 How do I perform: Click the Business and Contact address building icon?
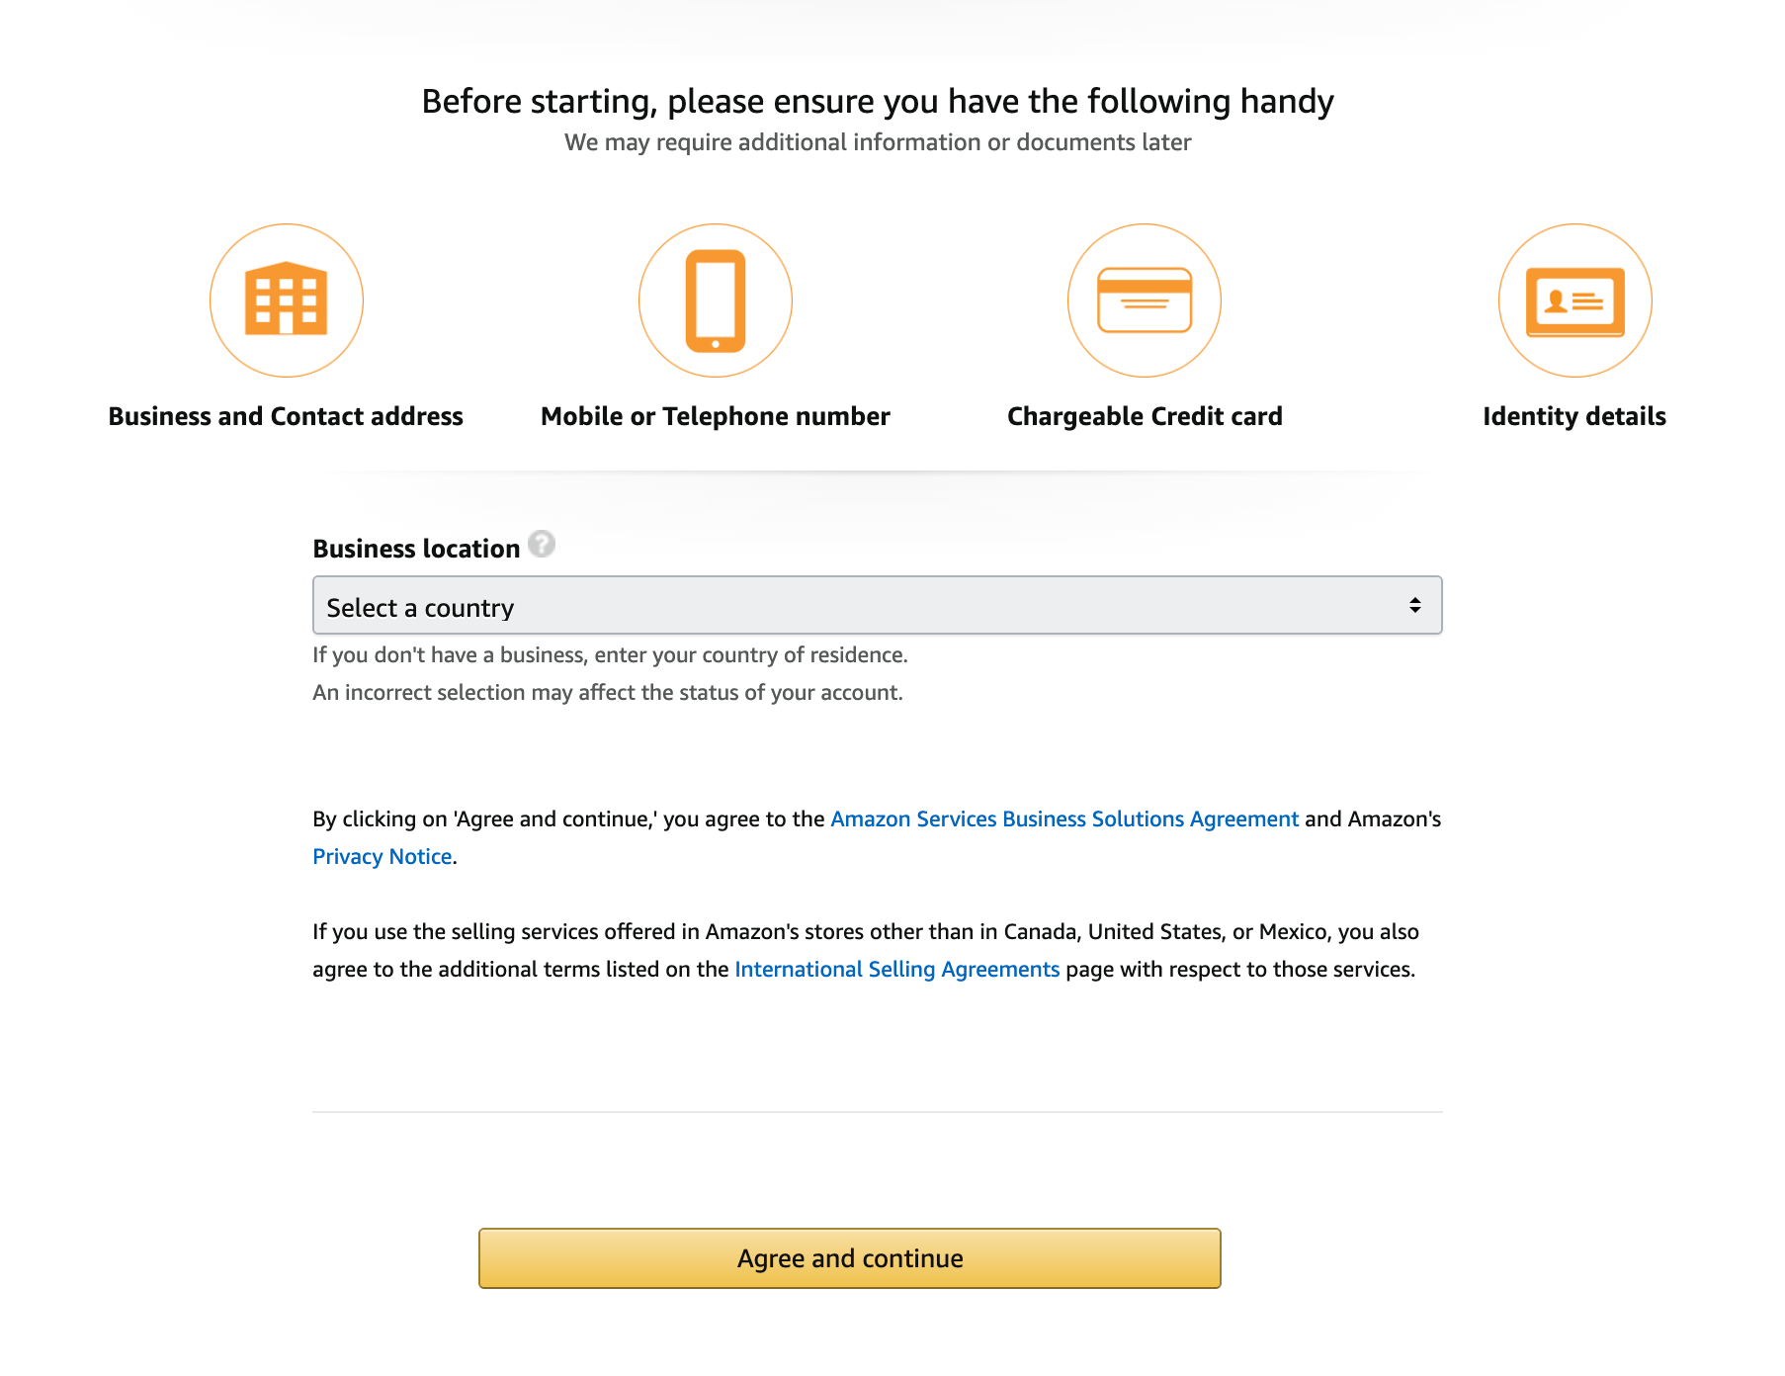point(287,300)
